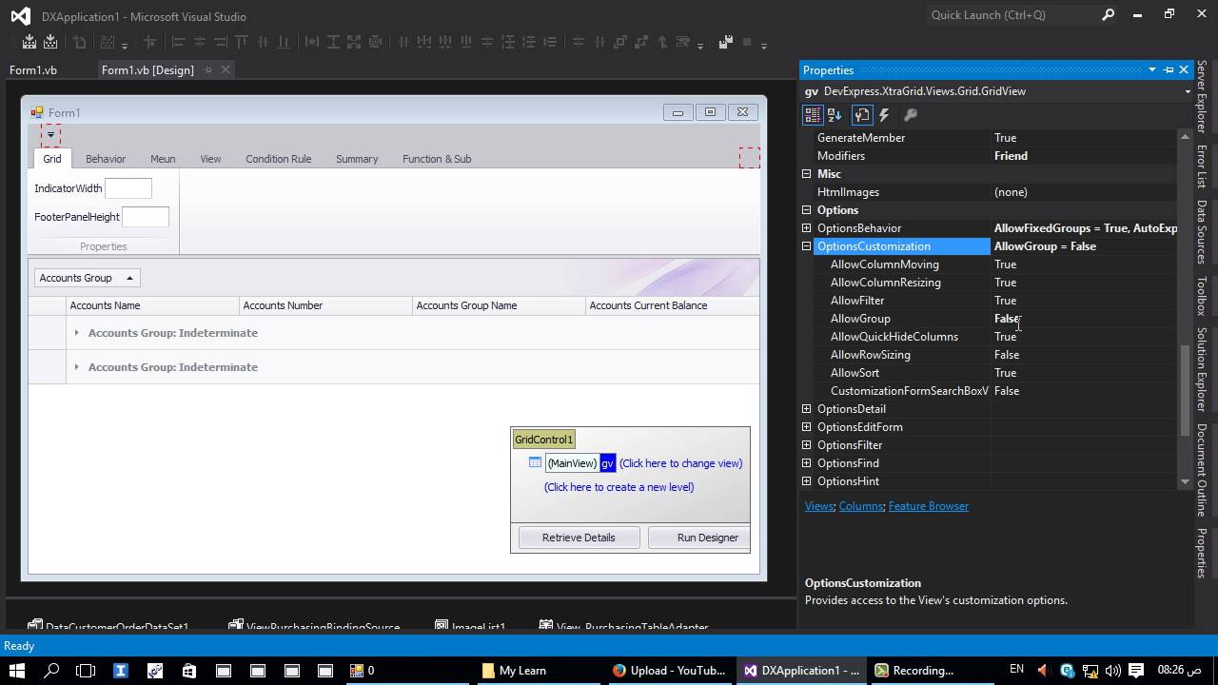Open the gv object selector dropdown arrow
This screenshot has width=1218, height=685.
click(x=1187, y=92)
